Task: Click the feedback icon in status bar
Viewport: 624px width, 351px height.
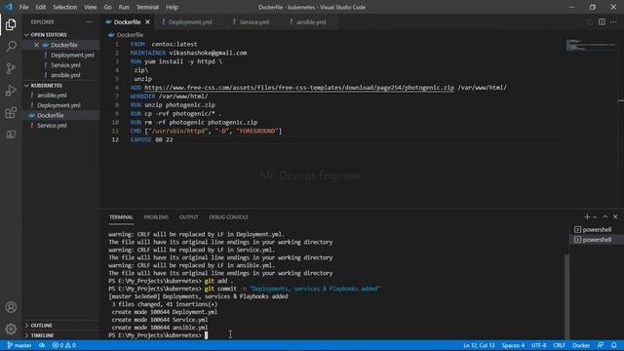Action: (601, 345)
